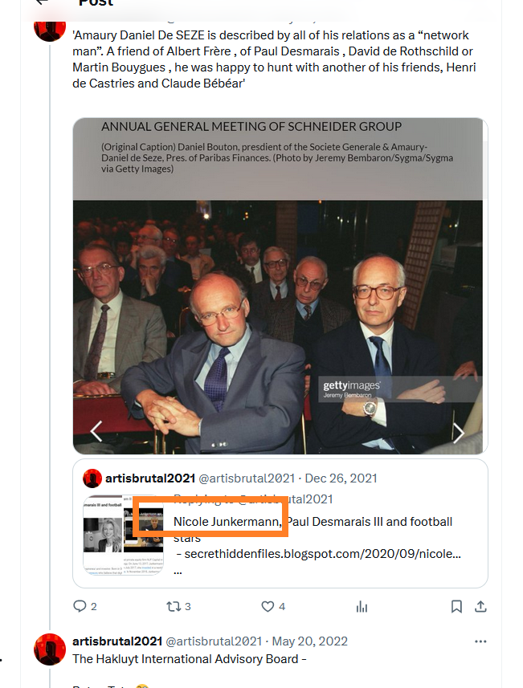Open the secrethiddenfiles.blogspot.com link
523x688 pixels.
click(x=322, y=554)
